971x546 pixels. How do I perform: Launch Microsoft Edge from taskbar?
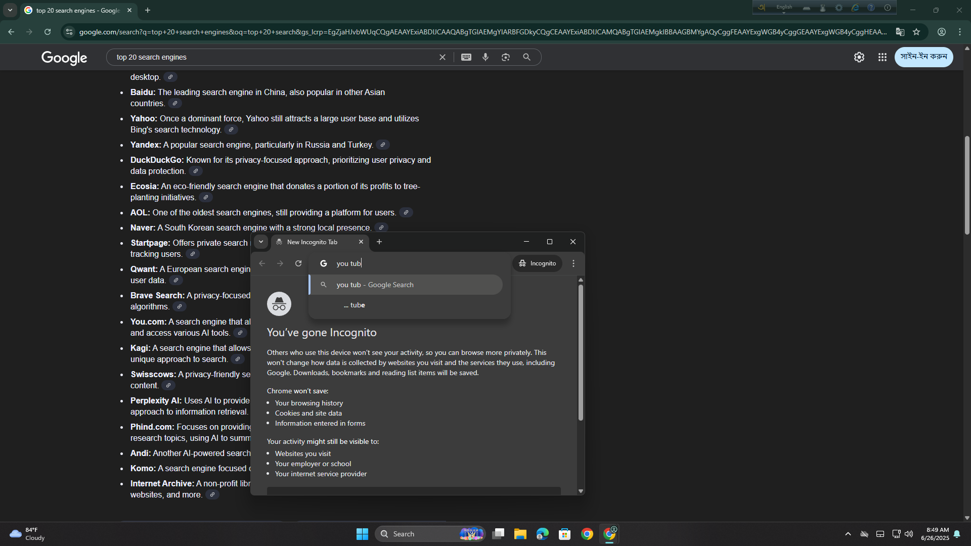pyautogui.click(x=543, y=534)
